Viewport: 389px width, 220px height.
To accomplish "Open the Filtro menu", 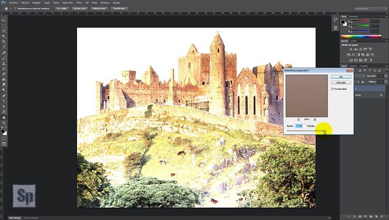I will pos(79,2).
